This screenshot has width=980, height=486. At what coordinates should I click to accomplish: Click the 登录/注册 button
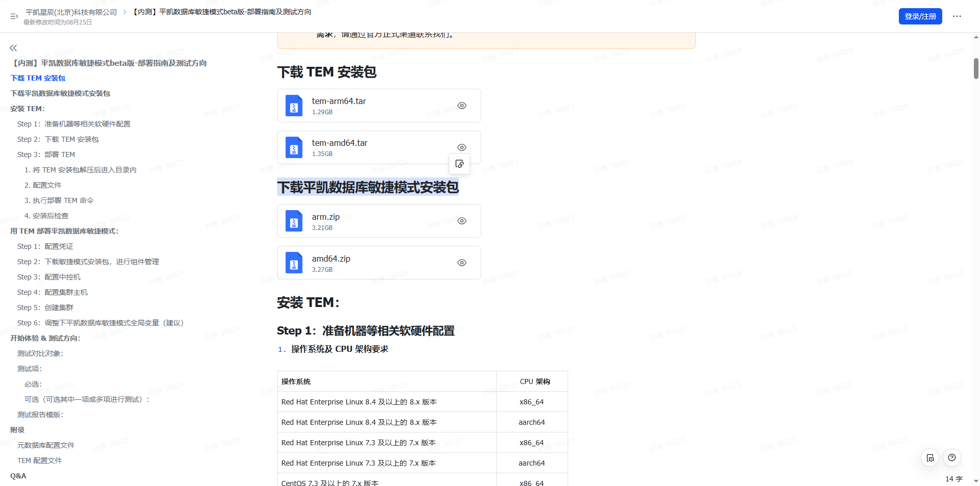tap(920, 16)
